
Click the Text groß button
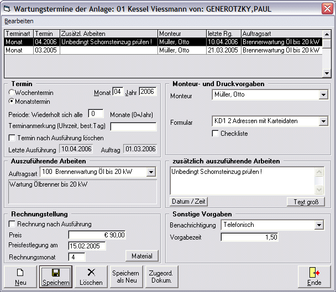tap(306, 201)
